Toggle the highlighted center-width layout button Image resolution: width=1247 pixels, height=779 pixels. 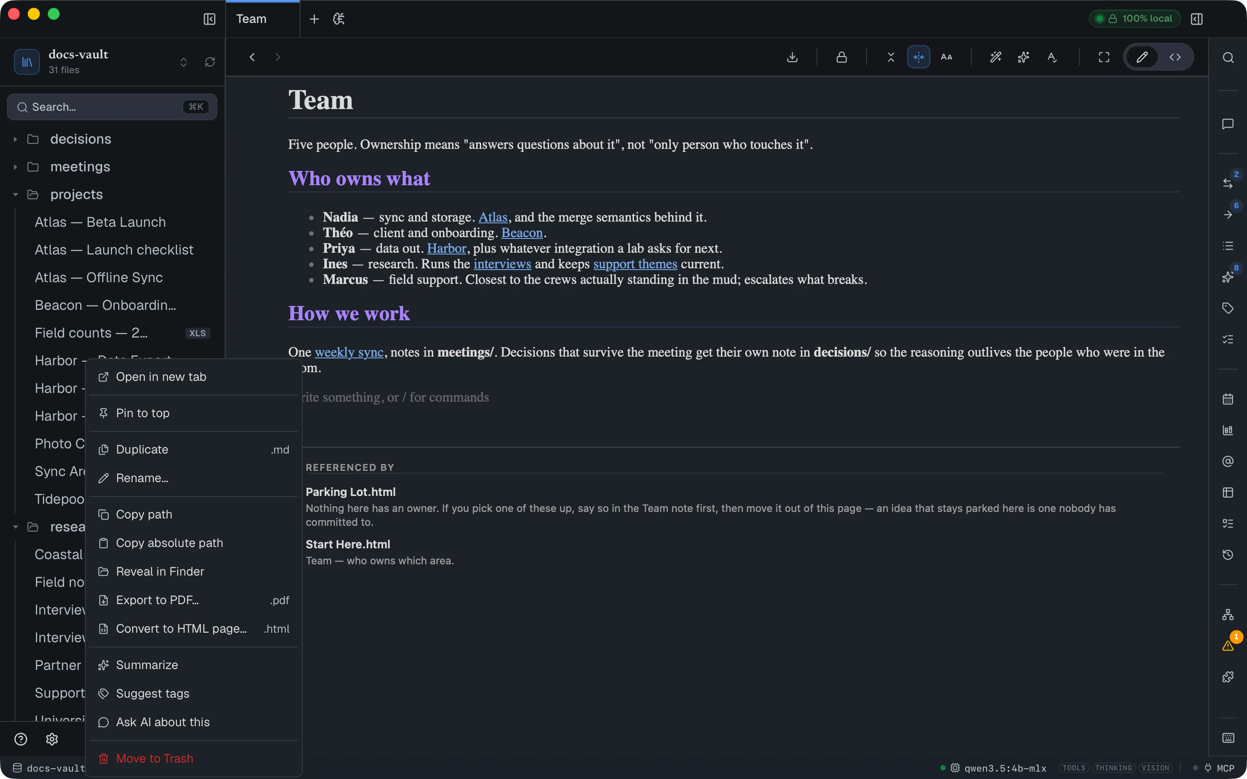918,57
